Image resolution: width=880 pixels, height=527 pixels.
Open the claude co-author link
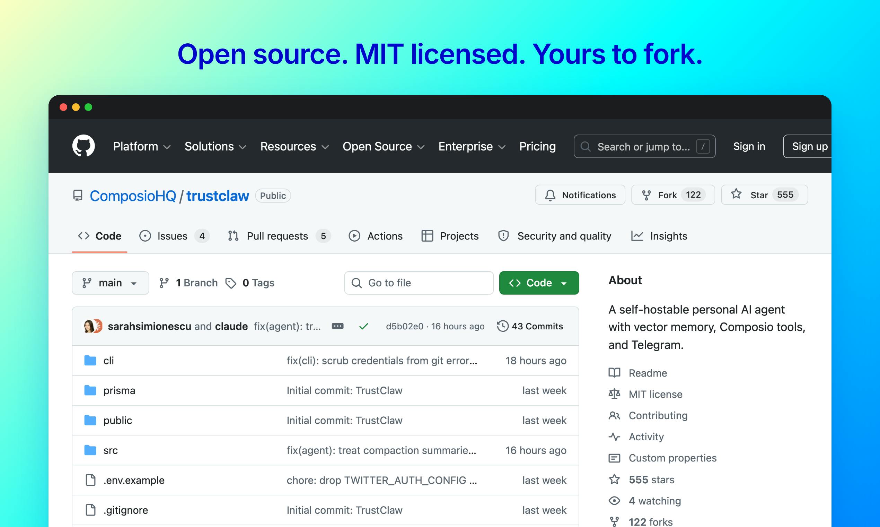coord(231,326)
